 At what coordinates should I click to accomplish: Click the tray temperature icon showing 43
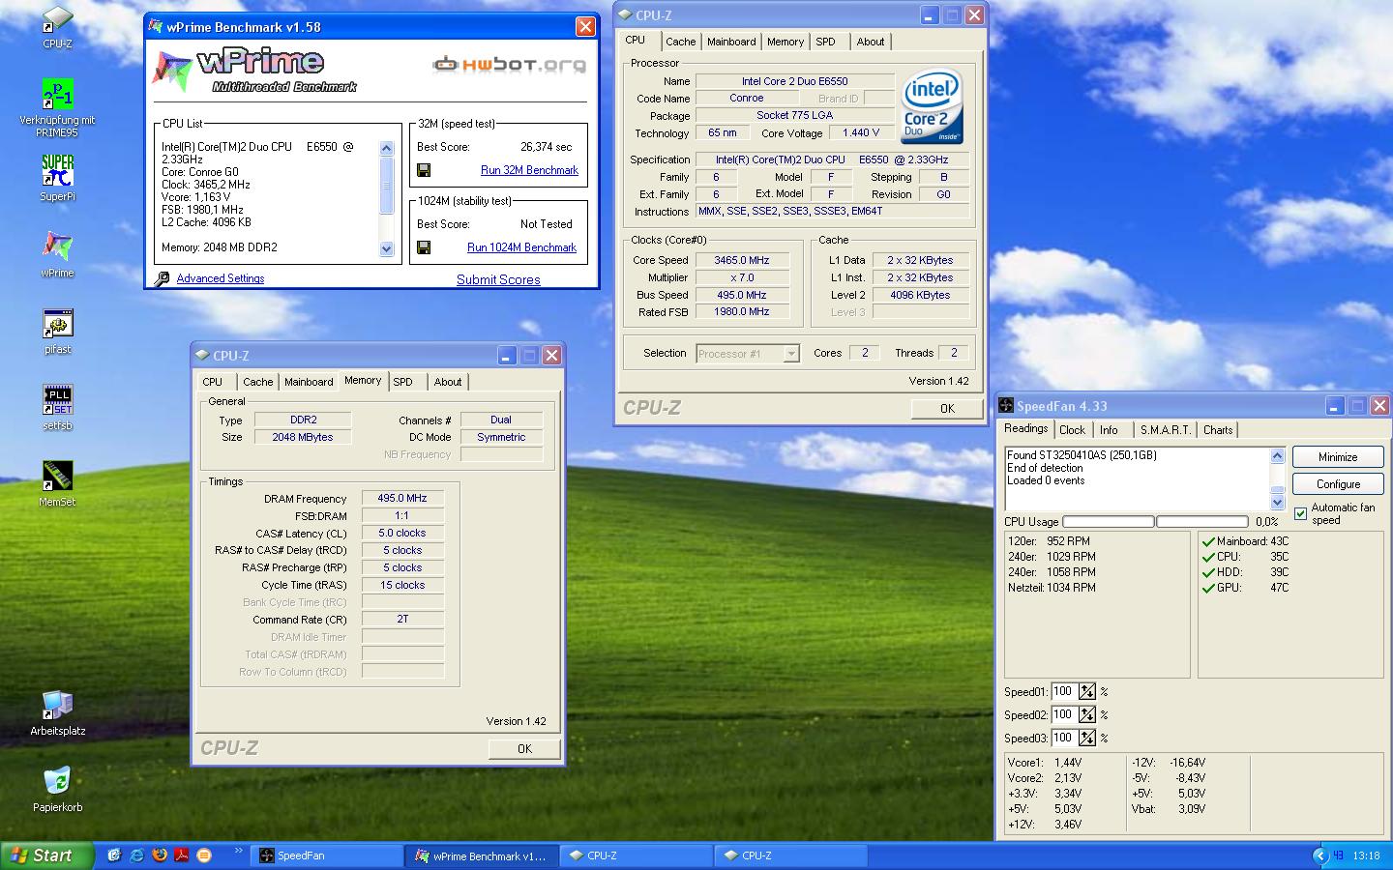tap(1339, 855)
